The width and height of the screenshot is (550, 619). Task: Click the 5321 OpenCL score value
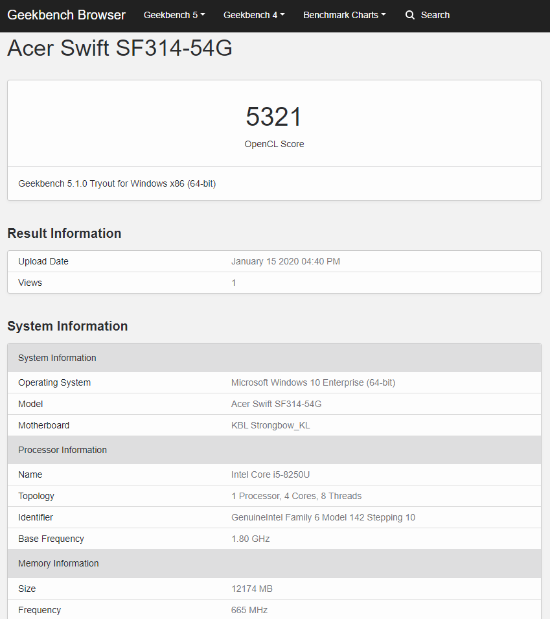pos(274,117)
